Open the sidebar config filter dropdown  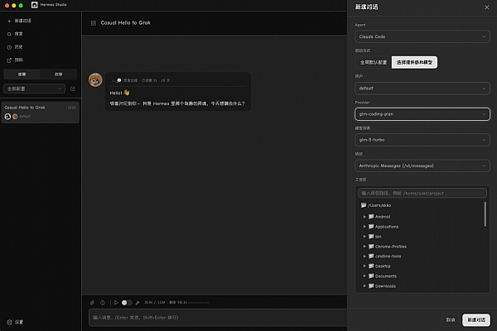34,89
